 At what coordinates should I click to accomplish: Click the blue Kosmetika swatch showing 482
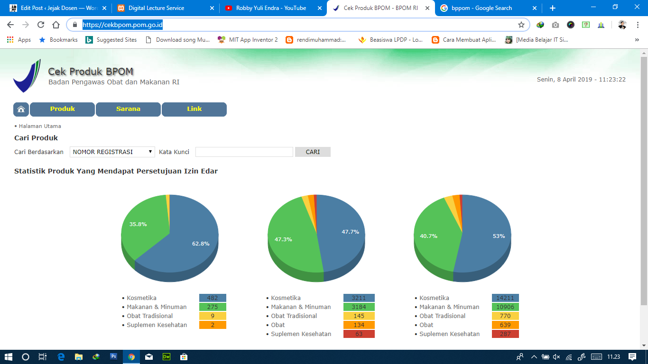[213, 298]
